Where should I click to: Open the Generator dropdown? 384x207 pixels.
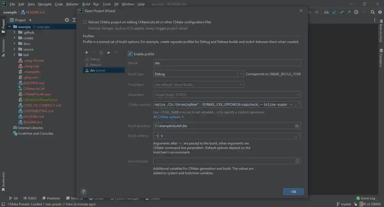(x=298, y=95)
